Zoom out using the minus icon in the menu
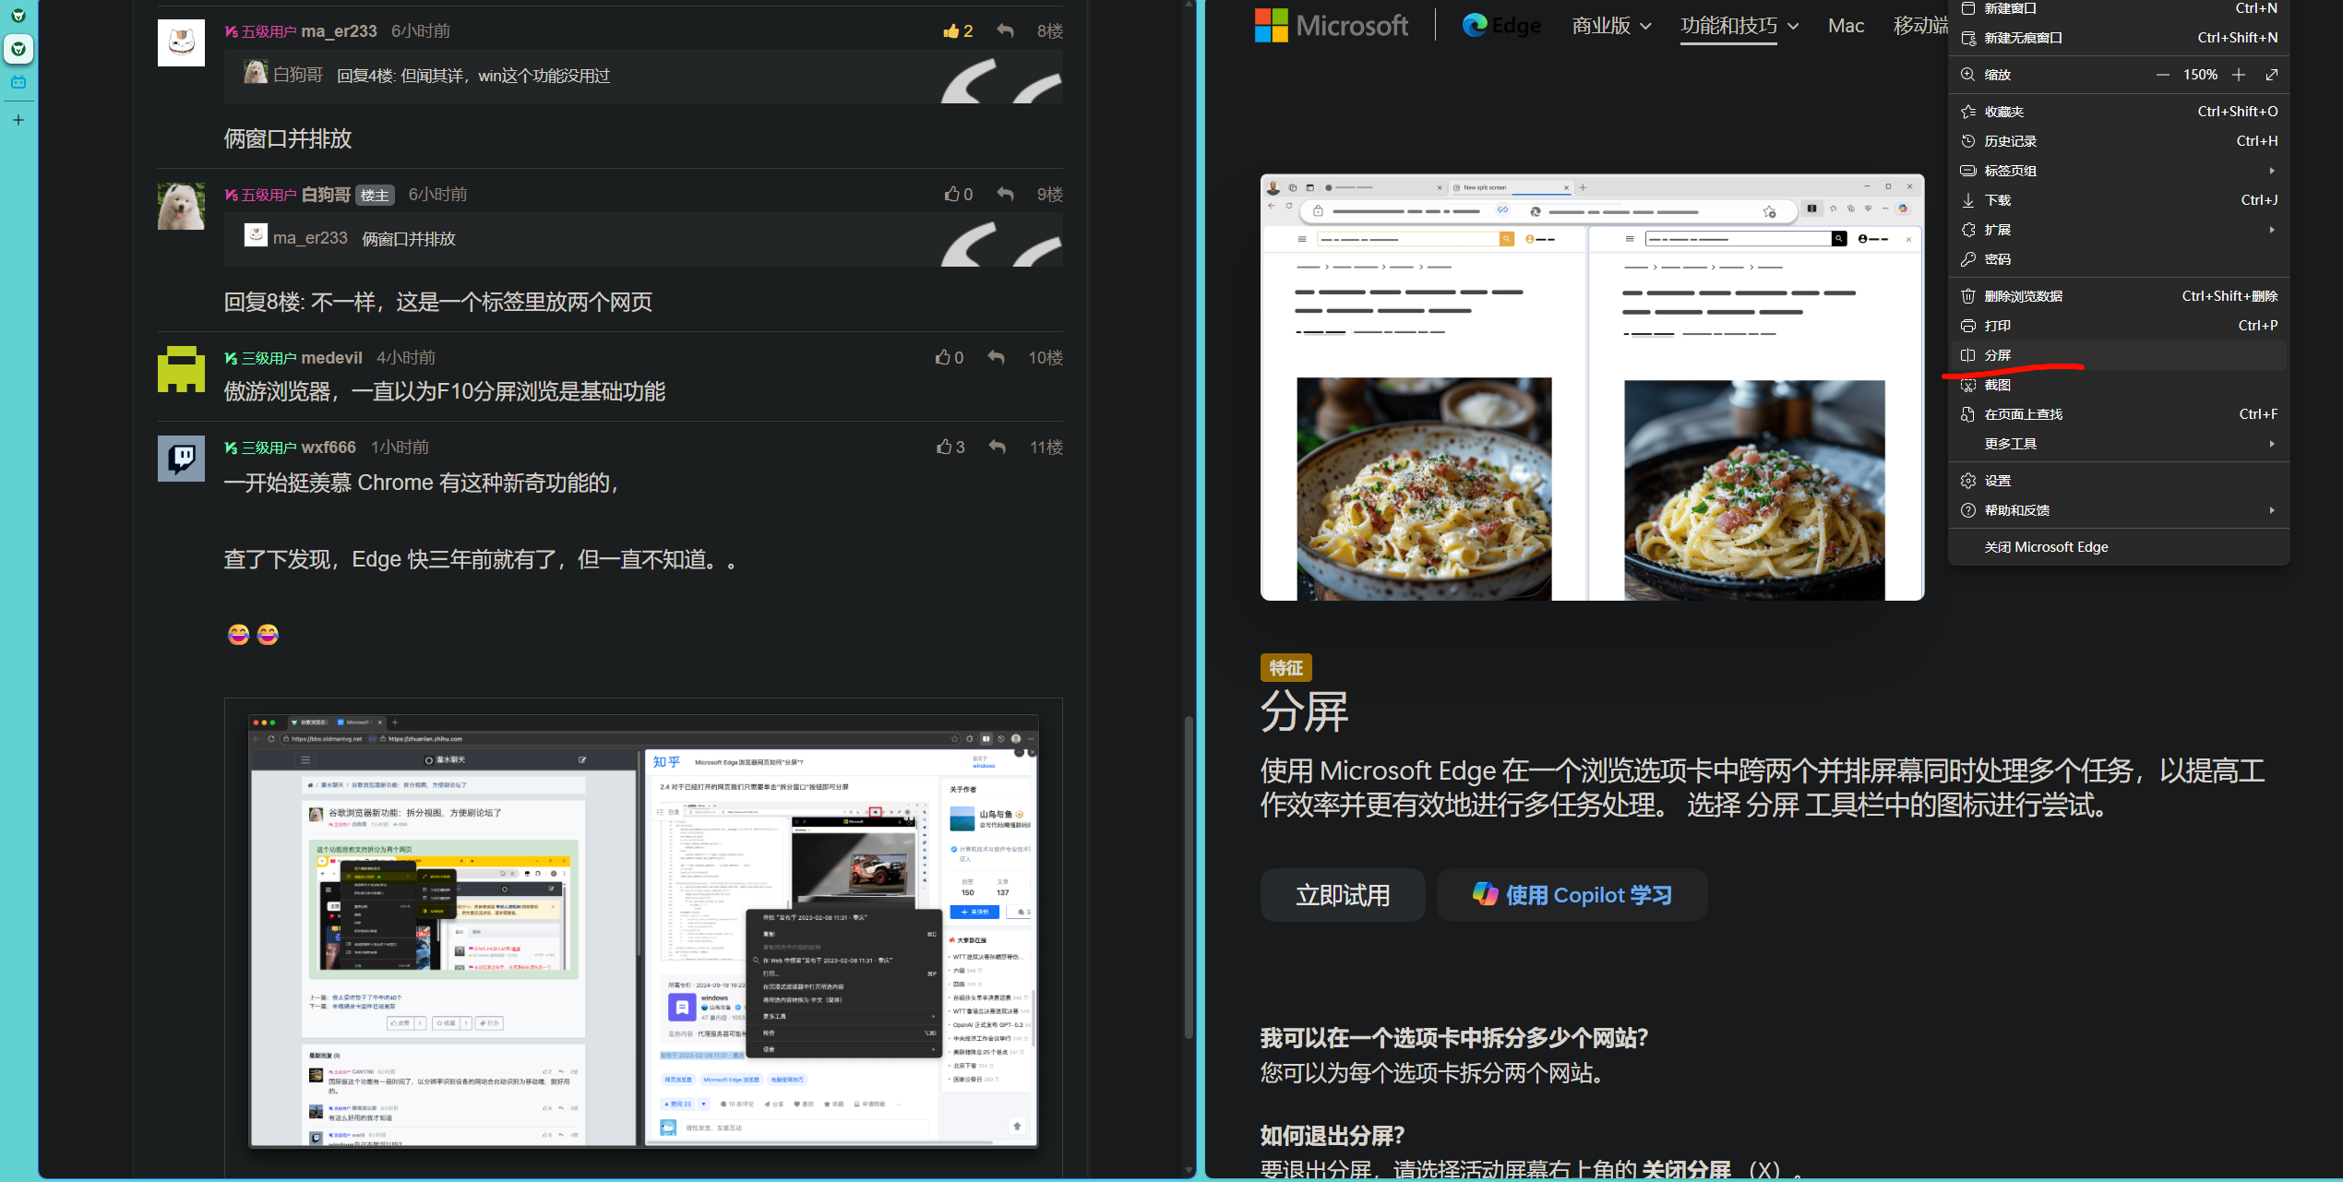This screenshot has height=1182, width=2343. click(x=2162, y=74)
